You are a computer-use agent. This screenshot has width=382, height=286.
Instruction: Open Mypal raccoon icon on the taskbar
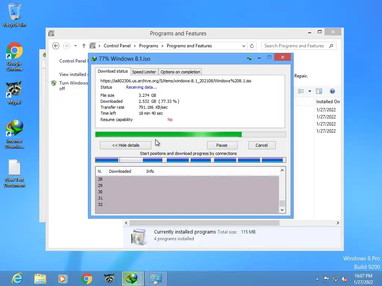click(109, 279)
